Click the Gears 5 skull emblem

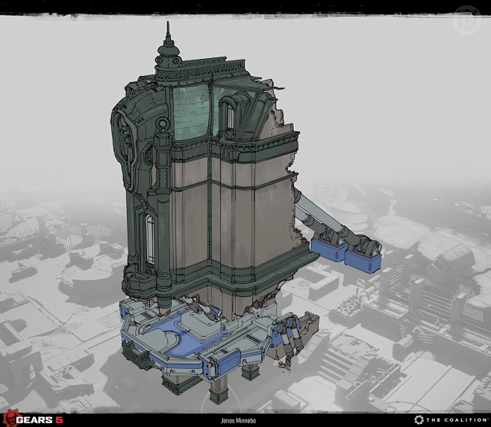click(x=10, y=419)
